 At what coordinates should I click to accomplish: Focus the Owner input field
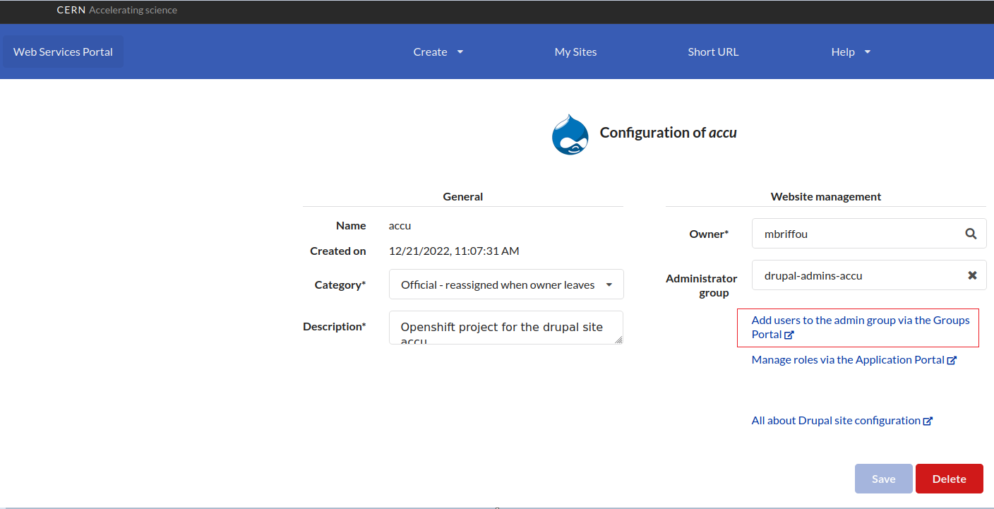coord(869,234)
